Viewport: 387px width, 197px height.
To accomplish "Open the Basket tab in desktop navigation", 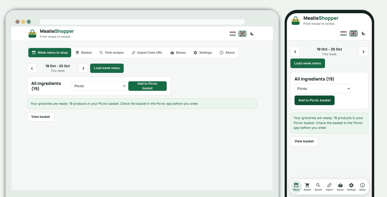I will [84, 53].
